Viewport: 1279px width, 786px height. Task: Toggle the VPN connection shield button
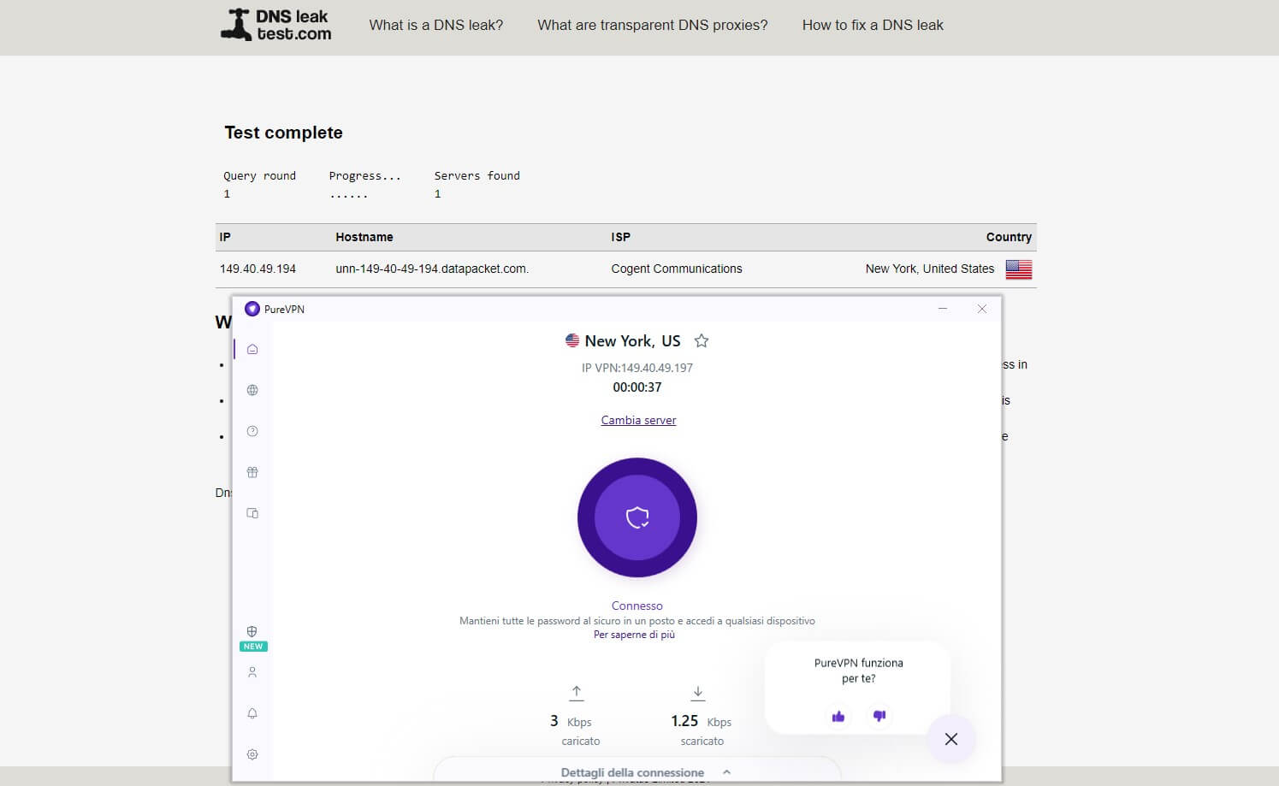pos(637,517)
